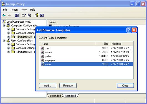The width and height of the screenshot is (147, 104).
Task: Select the wuau template name
Action: 48,64
